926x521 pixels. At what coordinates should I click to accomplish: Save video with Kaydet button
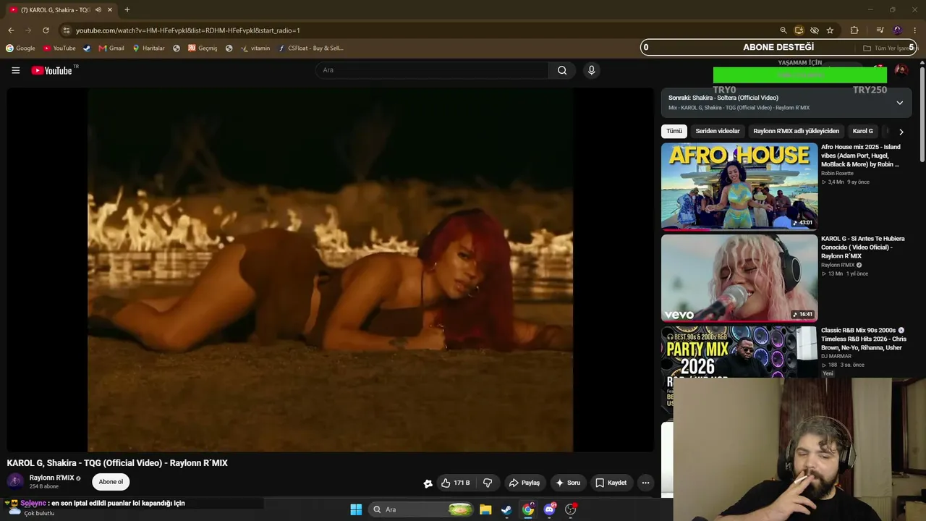(611, 483)
